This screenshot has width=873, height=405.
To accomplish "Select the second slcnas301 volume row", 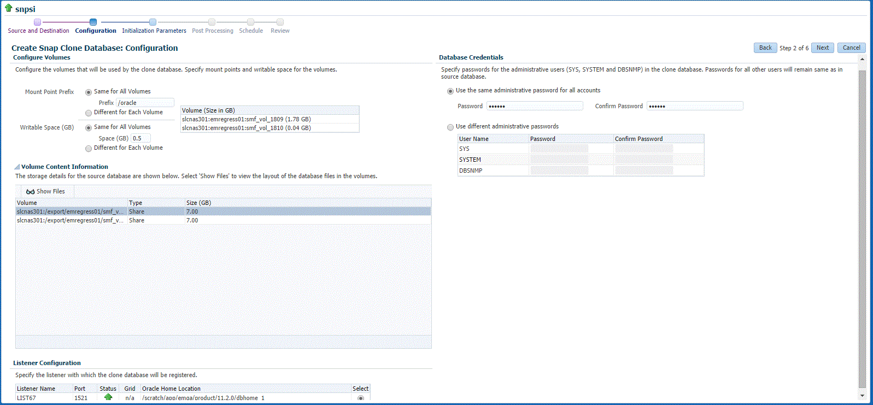I will pyautogui.click(x=223, y=220).
